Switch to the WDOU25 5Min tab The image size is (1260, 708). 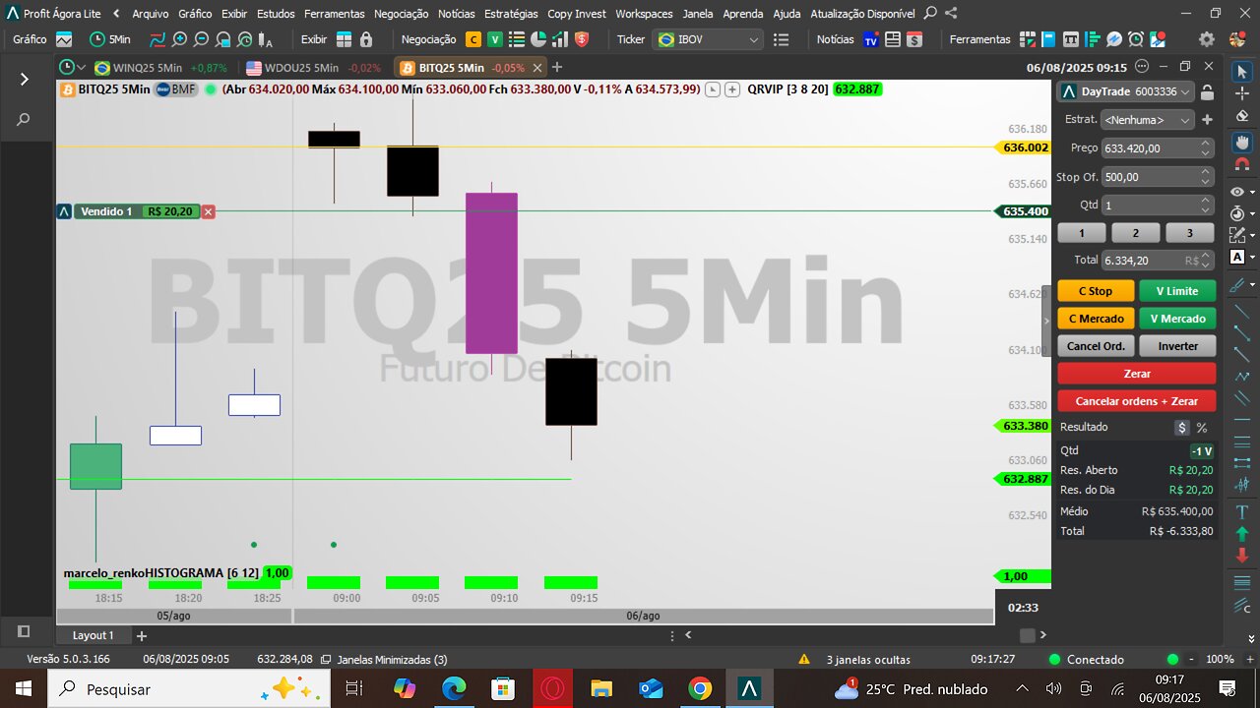click(315, 68)
